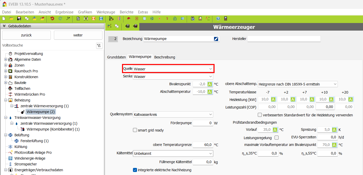Switch to the Grunddaten tab
363x175 pixels.
(x=116, y=57)
